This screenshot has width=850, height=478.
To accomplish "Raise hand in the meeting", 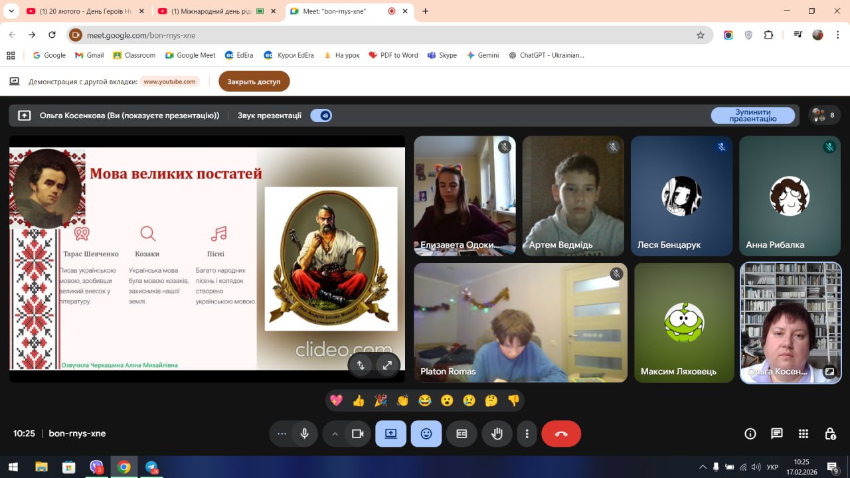I will click(x=497, y=434).
